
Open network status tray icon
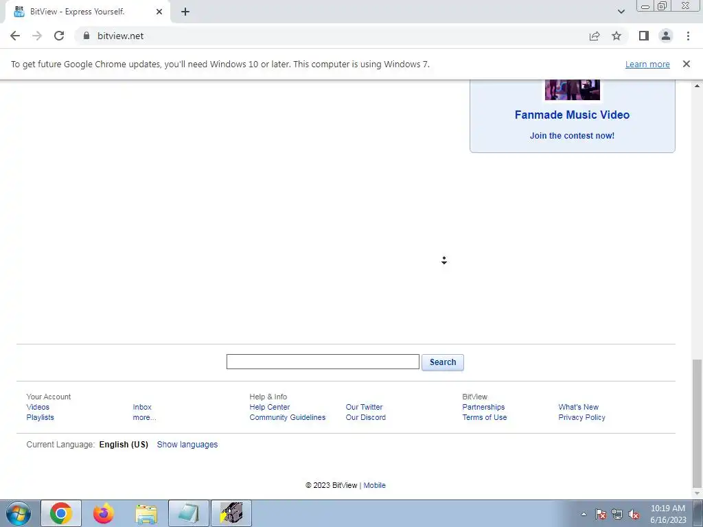point(617,514)
